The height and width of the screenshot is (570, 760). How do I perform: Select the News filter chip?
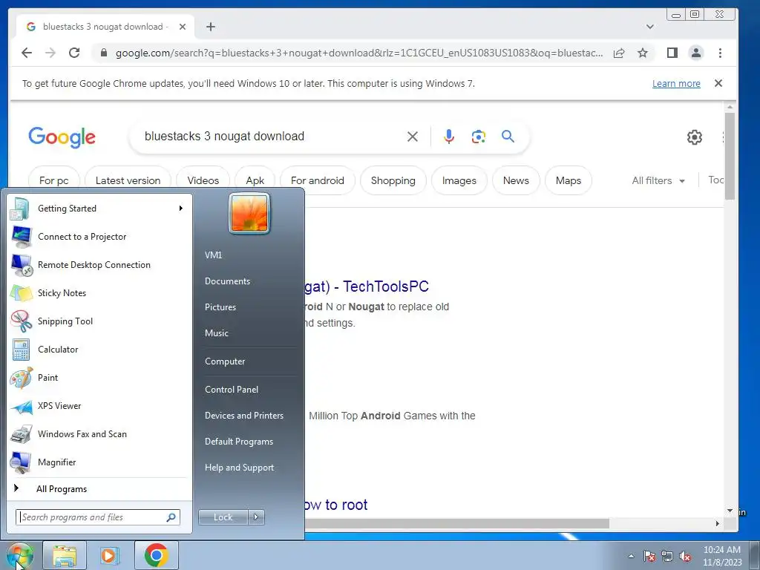pos(516,180)
